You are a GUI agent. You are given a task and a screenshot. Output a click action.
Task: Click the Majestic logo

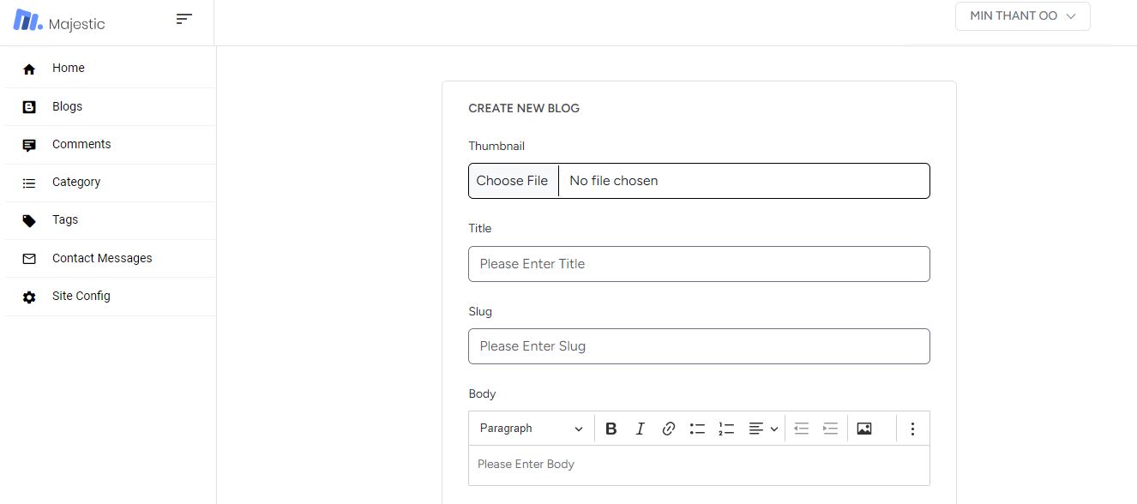point(59,21)
